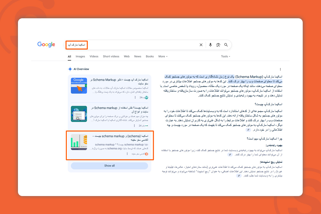Click citation link icon after ranking paragraph
The width and height of the screenshot is (321, 214).
(x=230, y=155)
